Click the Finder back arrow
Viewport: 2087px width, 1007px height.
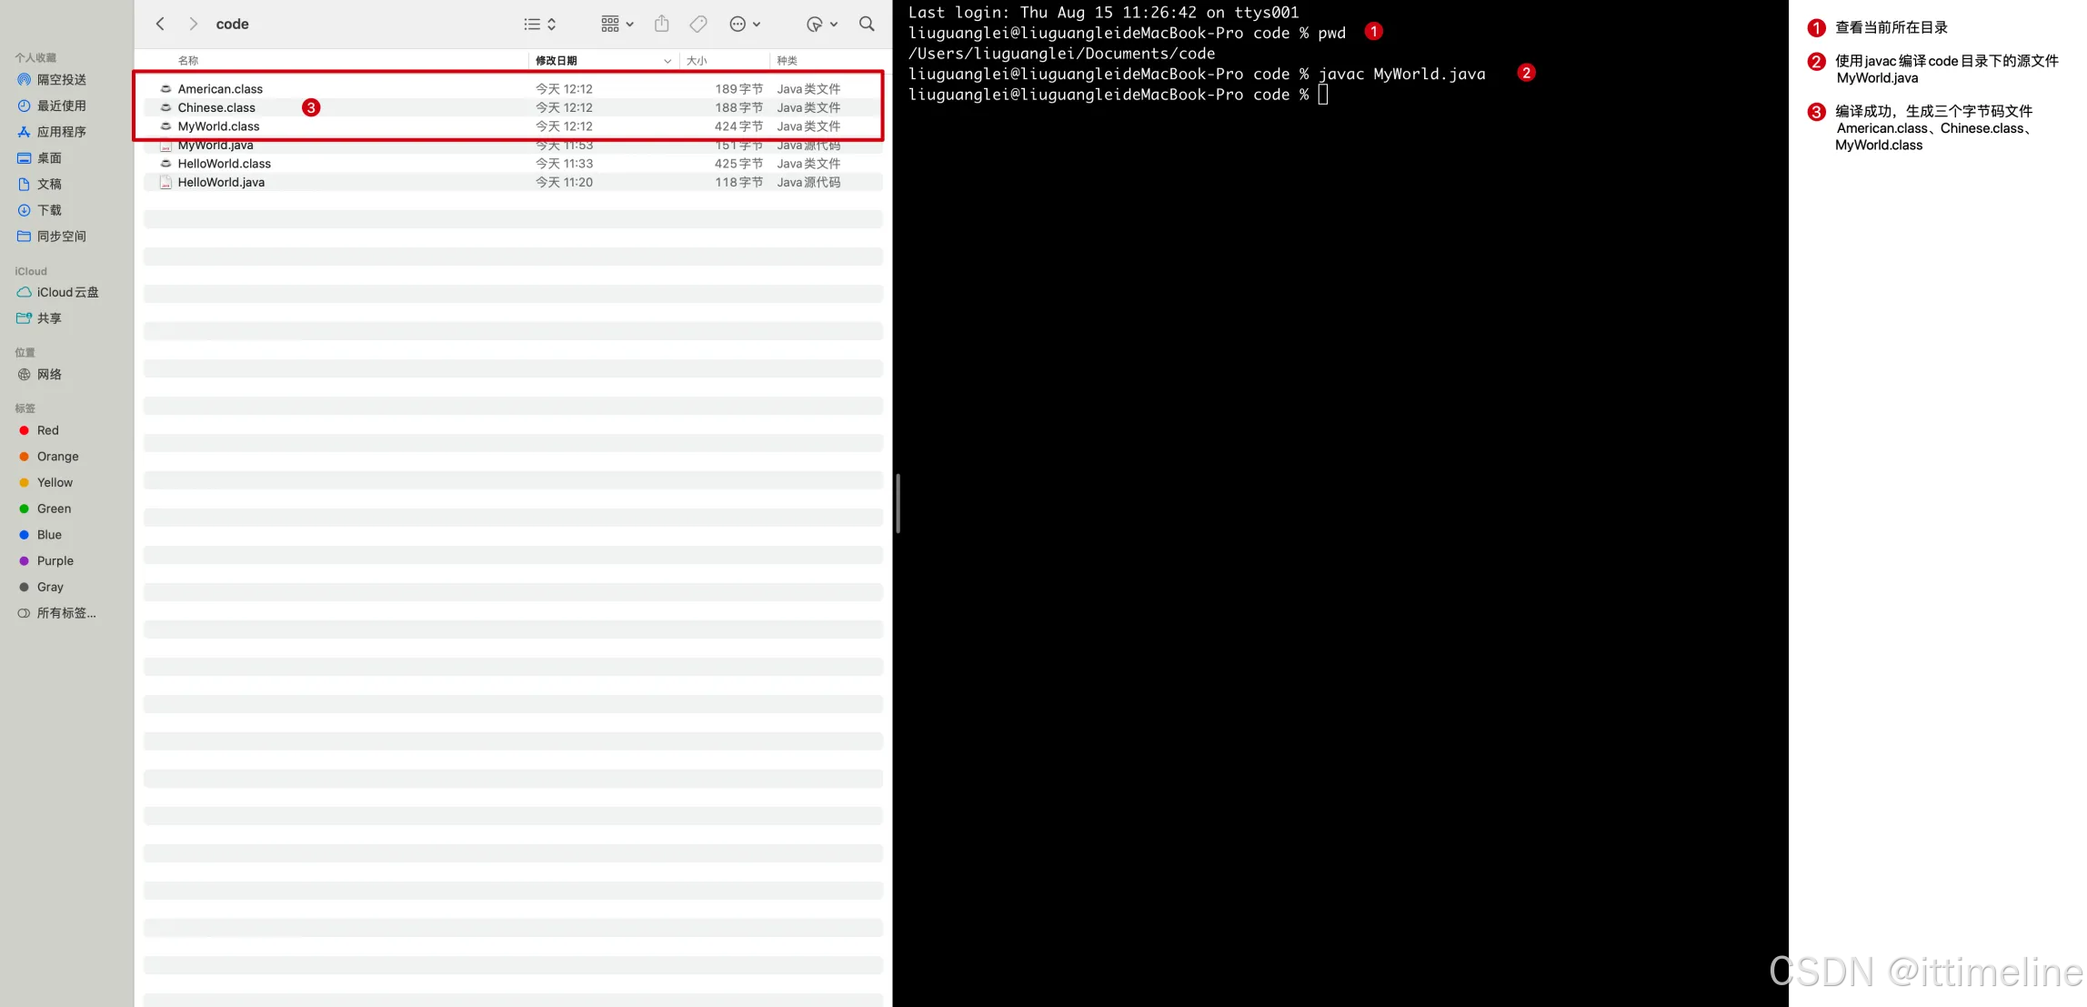point(160,24)
